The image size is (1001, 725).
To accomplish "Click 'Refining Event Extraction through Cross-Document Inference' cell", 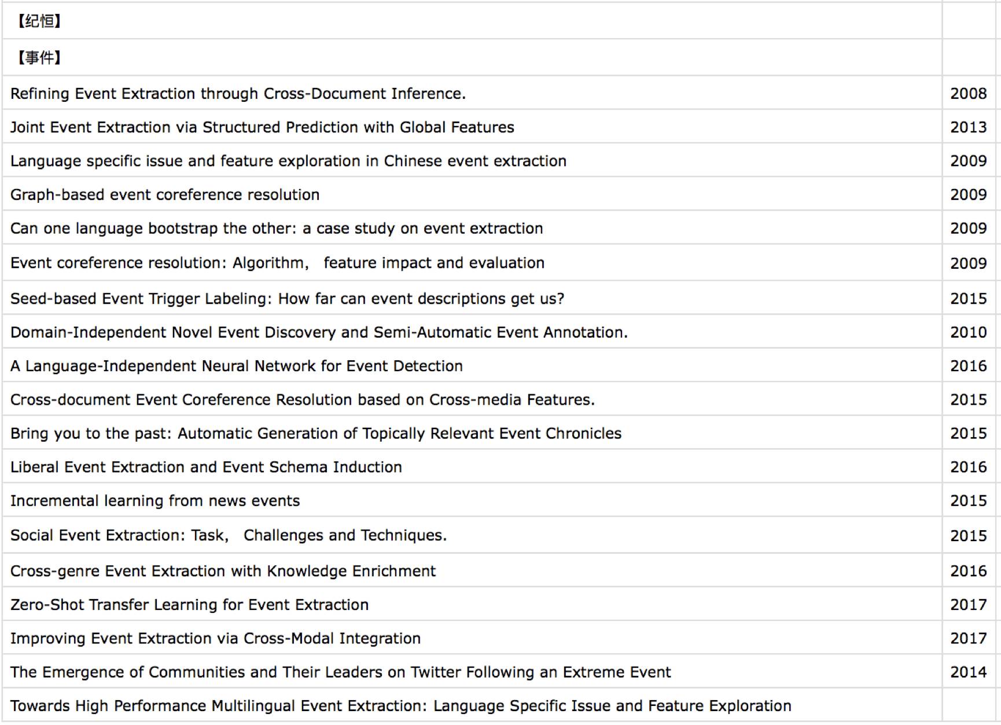I will (x=472, y=93).
